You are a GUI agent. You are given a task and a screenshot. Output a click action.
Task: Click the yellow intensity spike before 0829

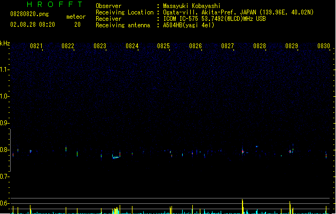290,208
